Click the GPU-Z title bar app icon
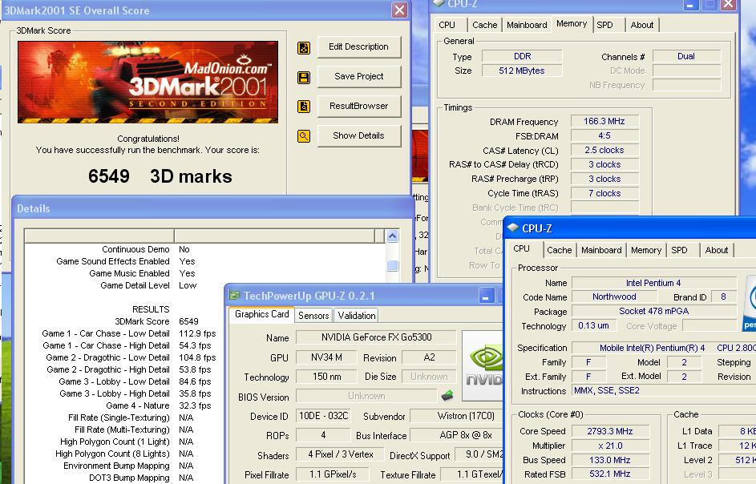756x484 pixels. point(234,295)
